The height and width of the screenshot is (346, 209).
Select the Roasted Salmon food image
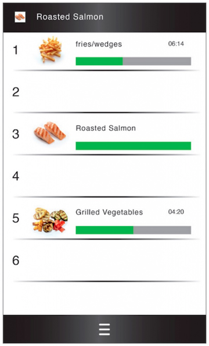[x=50, y=133]
